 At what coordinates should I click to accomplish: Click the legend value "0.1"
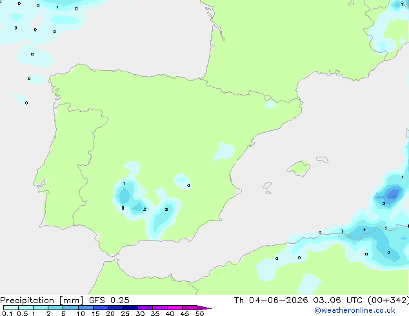click(7, 313)
